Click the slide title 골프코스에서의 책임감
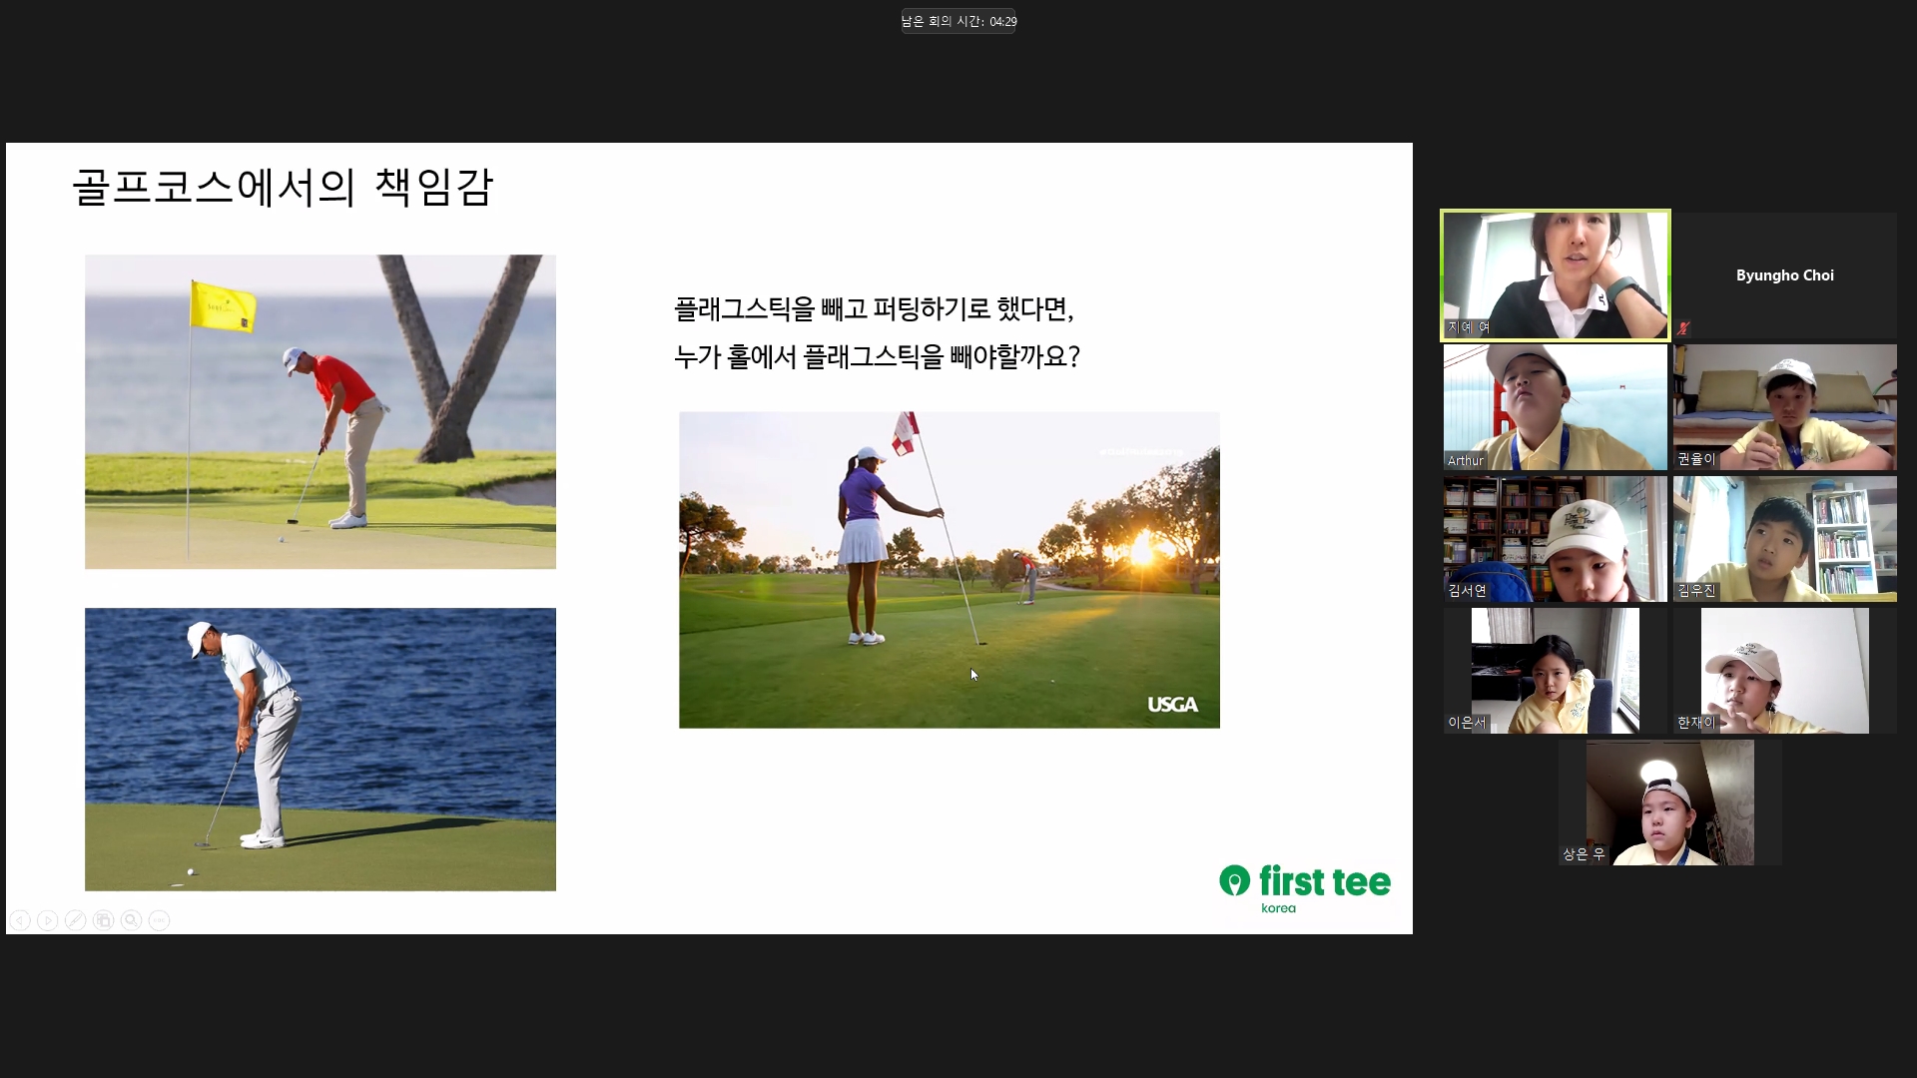1917x1078 pixels. click(x=283, y=187)
